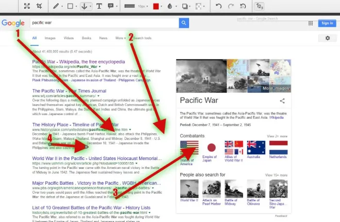Open the Callout tool options dropdown
The image size is (340, 222).
[x=116, y=6]
